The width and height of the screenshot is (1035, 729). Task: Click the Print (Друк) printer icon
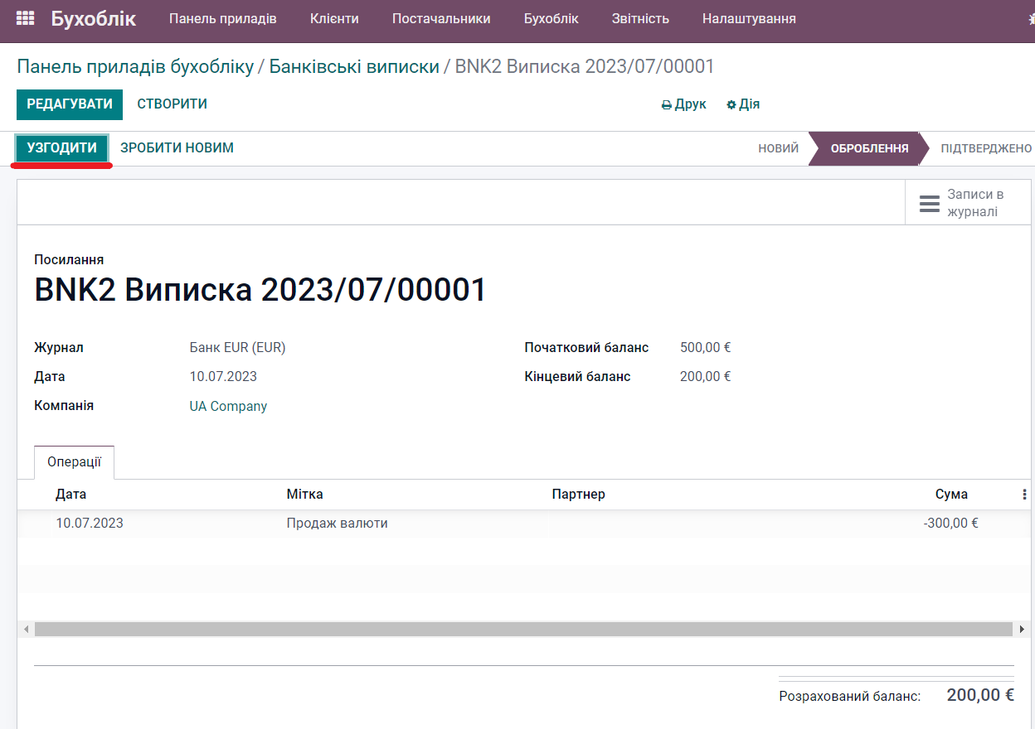pos(666,105)
